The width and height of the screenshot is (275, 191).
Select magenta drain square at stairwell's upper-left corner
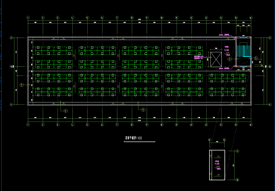[234, 38]
